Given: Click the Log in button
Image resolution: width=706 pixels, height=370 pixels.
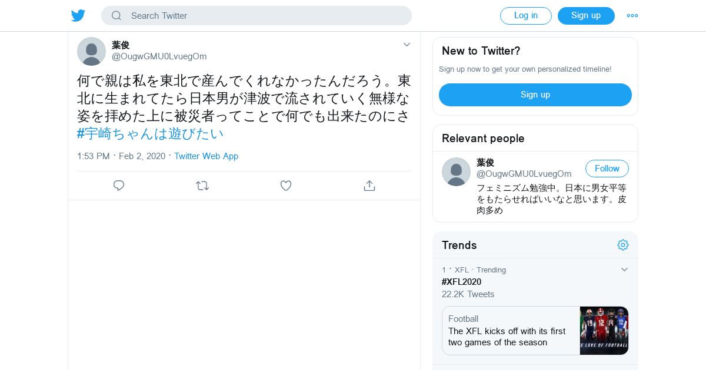Looking at the screenshot, I should pos(525,16).
